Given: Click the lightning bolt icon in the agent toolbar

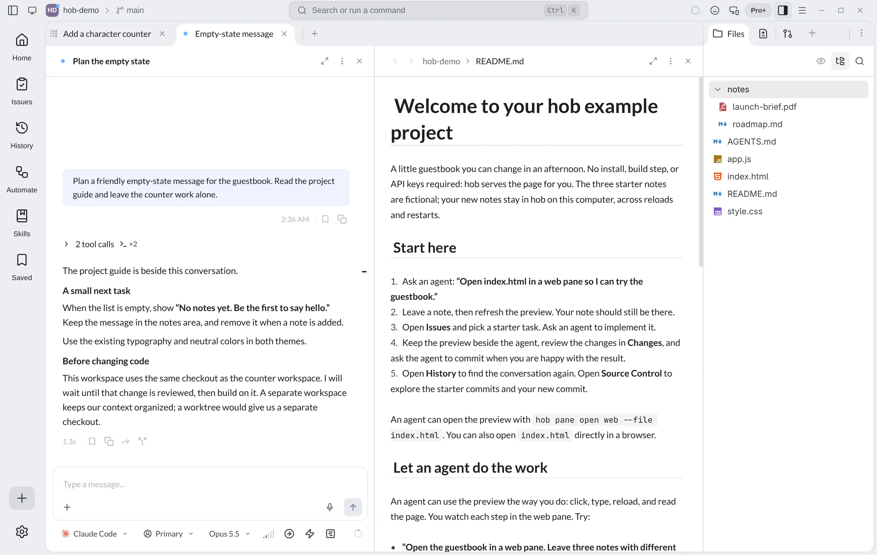Looking at the screenshot, I should (310, 533).
